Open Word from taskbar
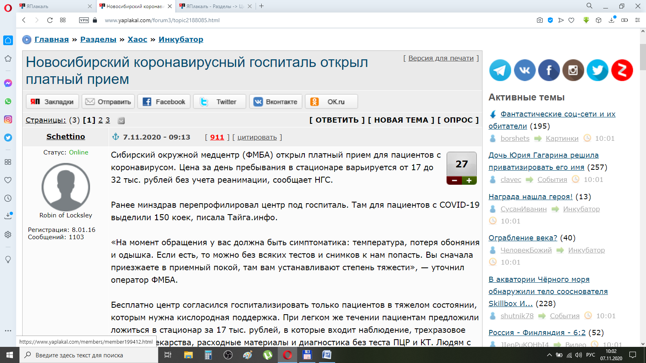 click(327, 355)
